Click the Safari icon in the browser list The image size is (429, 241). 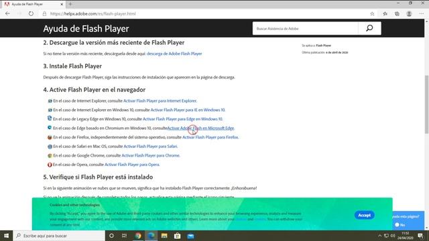(x=50, y=147)
